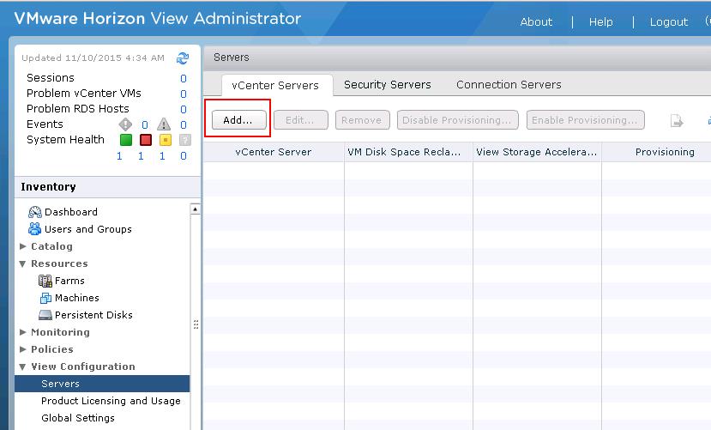Click the Logout link in the header
The image size is (711, 430).
668,22
